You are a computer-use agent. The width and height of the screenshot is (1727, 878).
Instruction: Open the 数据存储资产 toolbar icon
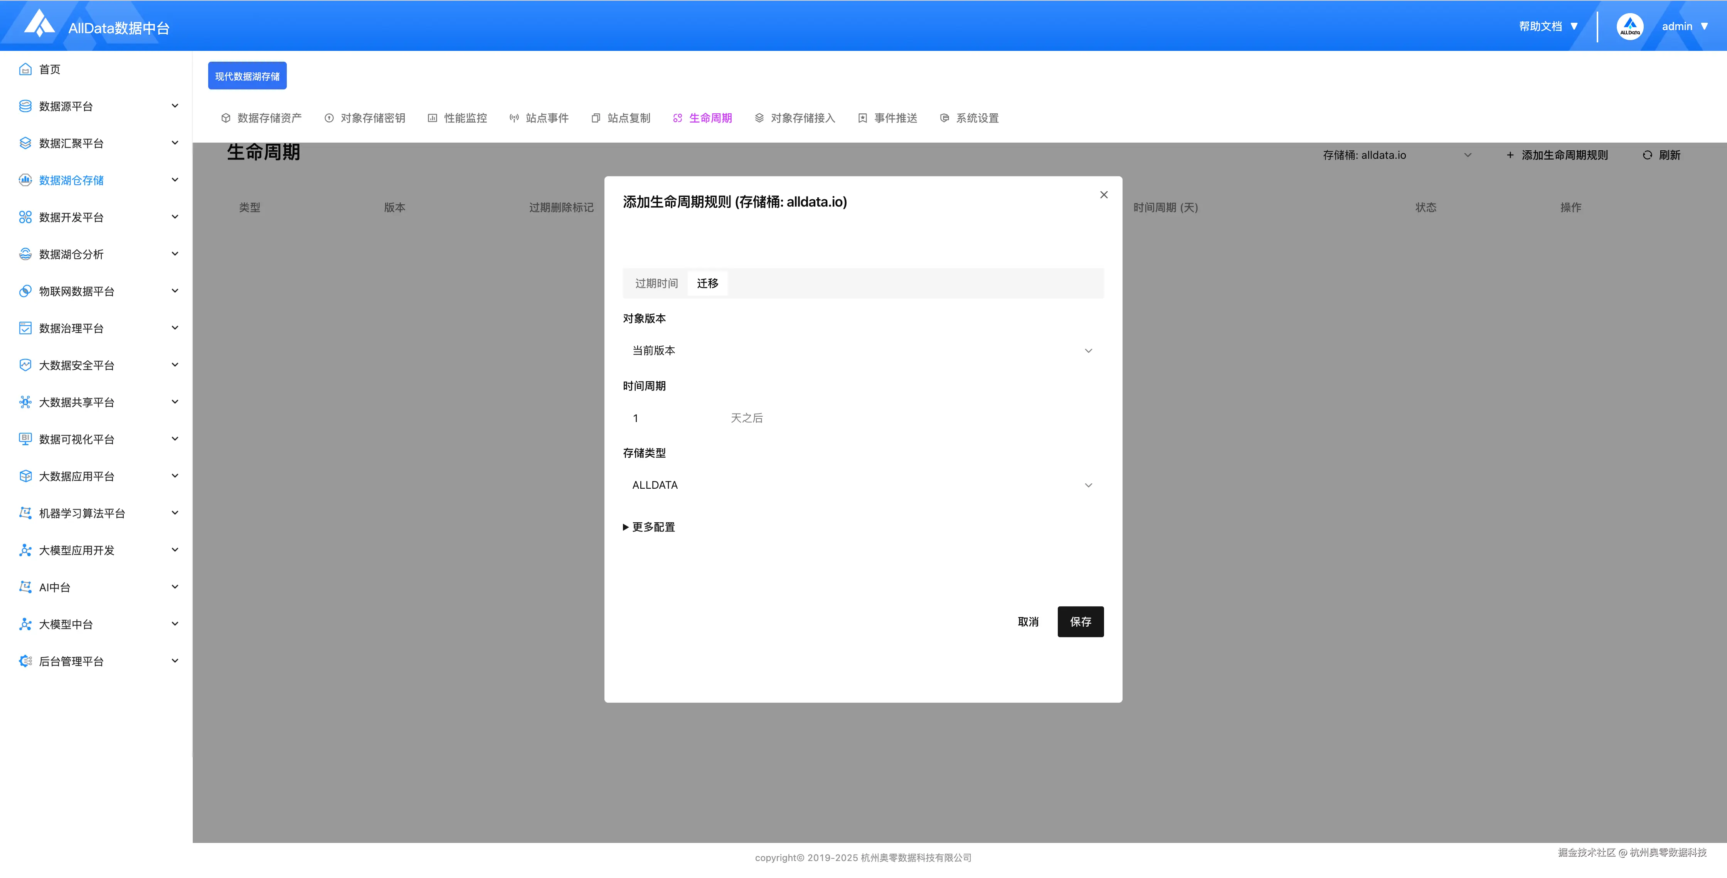pyautogui.click(x=226, y=117)
